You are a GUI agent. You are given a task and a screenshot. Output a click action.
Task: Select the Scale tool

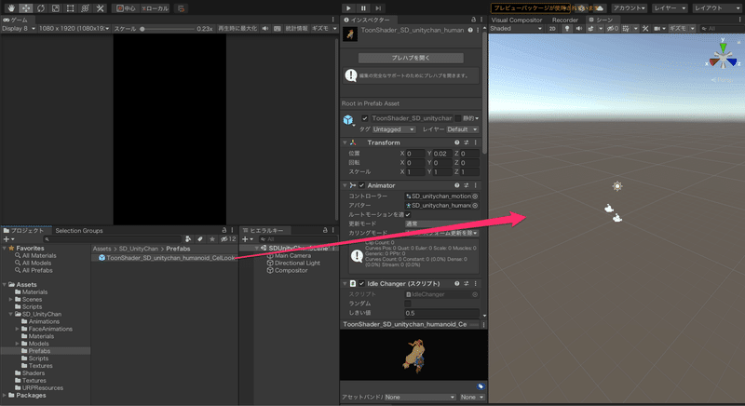click(x=56, y=8)
